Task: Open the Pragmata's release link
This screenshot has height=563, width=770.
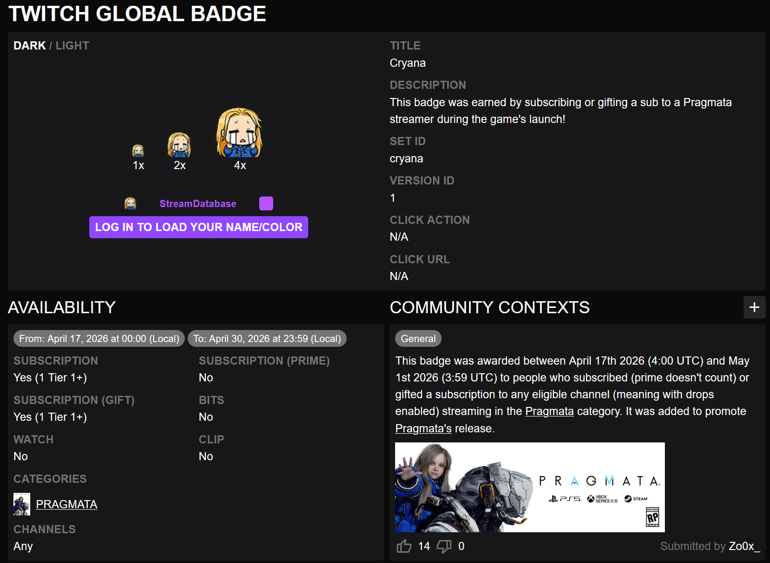Action: (423, 428)
